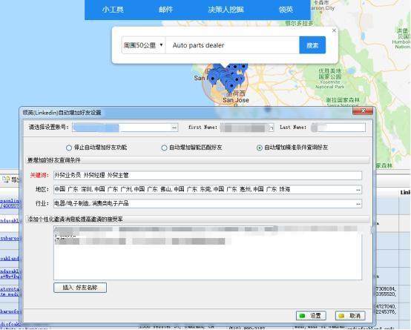Image resolution: width=411 pixels, height=330 pixels.
Task: Click the Auto parts dealer search field
Action: tap(232, 45)
